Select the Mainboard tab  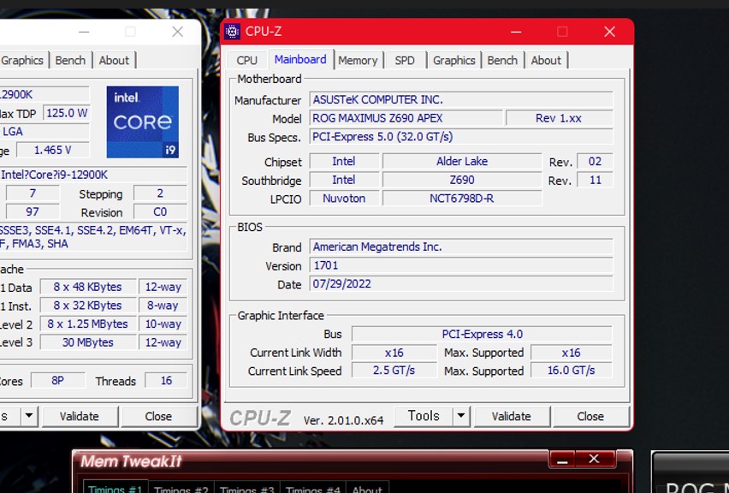point(300,60)
